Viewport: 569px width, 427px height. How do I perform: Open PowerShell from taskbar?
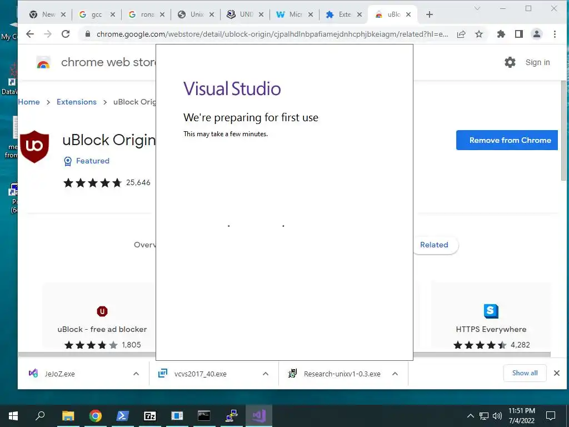(x=122, y=416)
